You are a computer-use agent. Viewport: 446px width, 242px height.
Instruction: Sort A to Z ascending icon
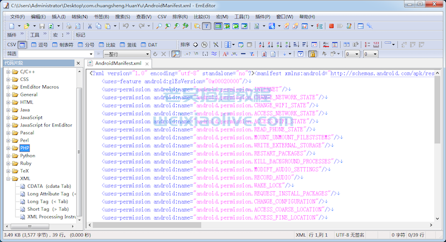point(261,45)
